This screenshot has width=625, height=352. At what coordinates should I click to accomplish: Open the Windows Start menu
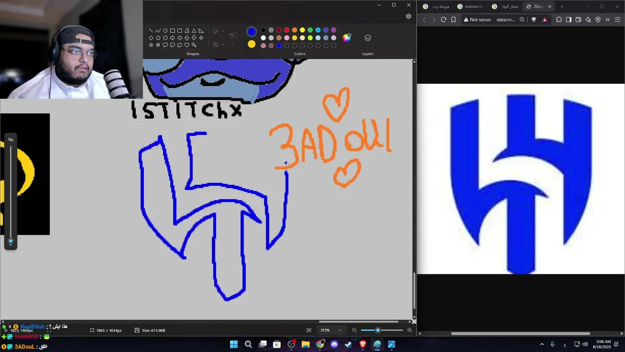(234, 344)
